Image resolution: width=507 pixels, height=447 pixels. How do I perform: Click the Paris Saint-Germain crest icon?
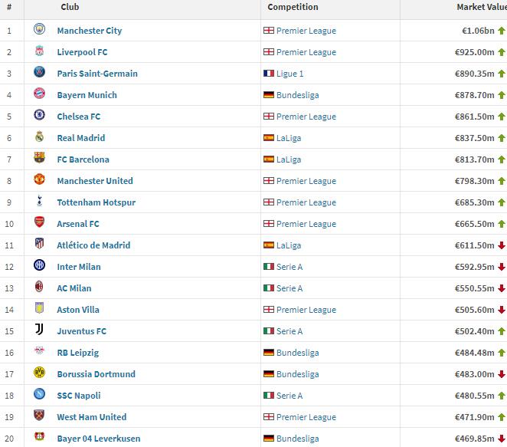39,73
